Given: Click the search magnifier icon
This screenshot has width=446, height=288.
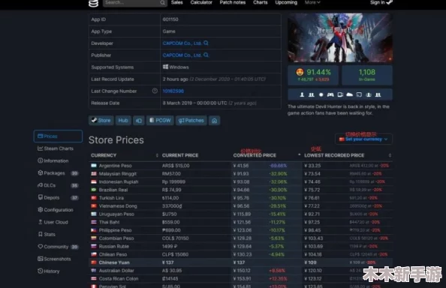Looking at the screenshot, I should (162, 2).
